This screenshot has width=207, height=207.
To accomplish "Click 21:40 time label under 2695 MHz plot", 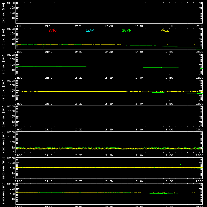I will click(x=139, y=130).
